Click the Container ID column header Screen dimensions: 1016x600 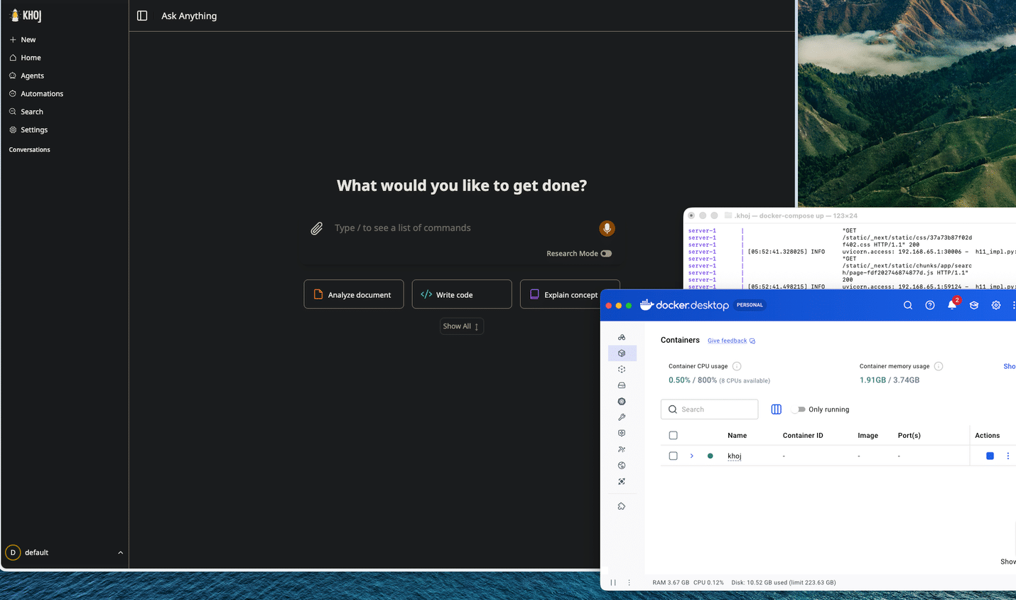[x=803, y=435]
